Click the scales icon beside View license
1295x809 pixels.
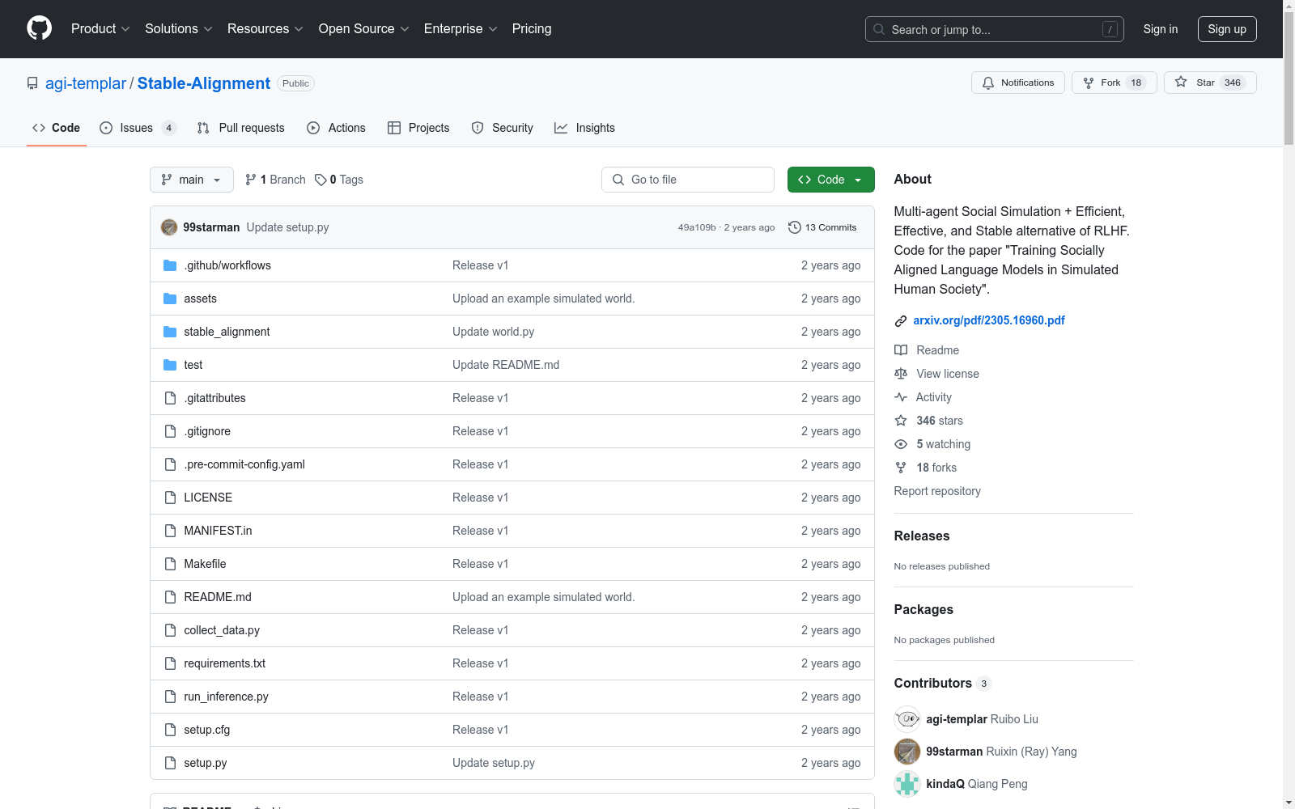901,374
